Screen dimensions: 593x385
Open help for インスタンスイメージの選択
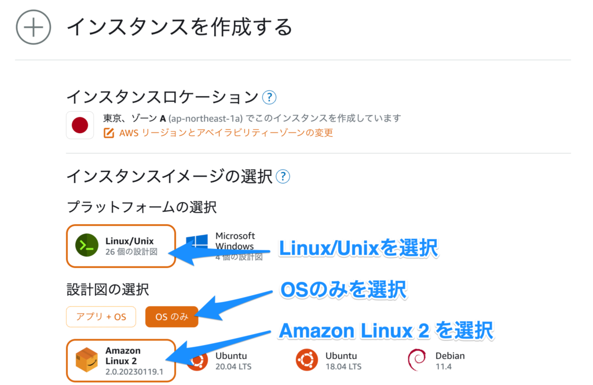coord(283,177)
